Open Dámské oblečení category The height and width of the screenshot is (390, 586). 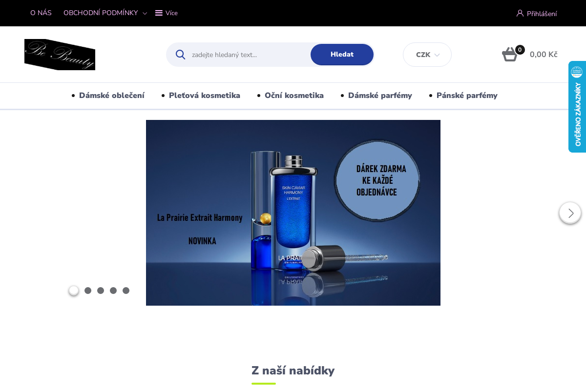tap(112, 96)
